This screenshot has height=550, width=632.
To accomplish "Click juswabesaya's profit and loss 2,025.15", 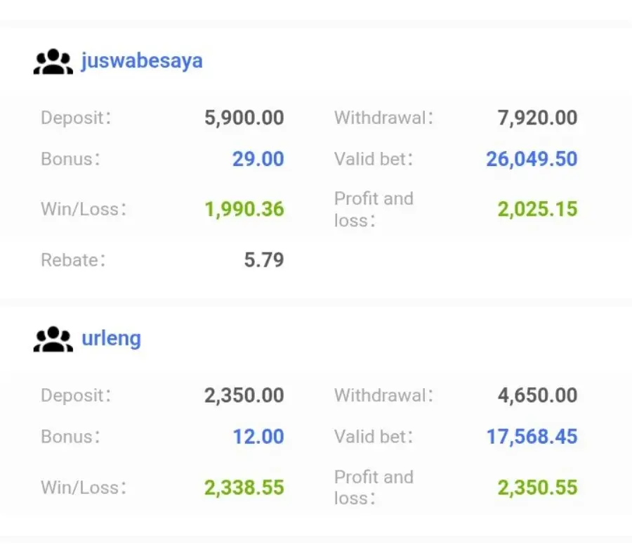I will pyautogui.click(x=538, y=209).
